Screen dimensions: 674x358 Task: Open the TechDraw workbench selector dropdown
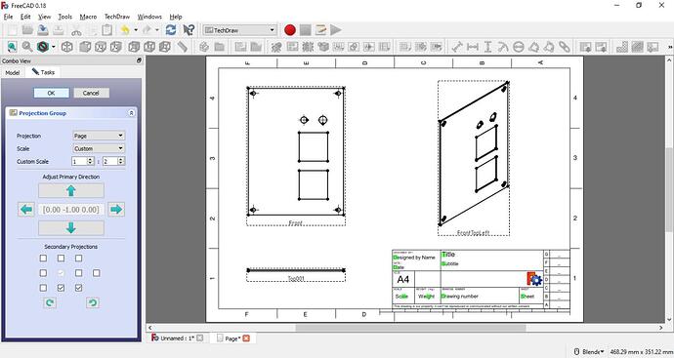coord(239,30)
